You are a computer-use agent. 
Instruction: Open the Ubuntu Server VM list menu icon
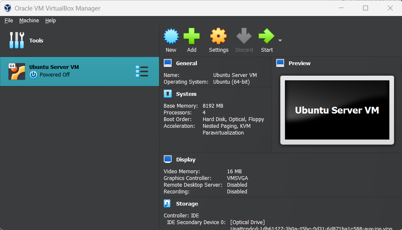(142, 71)
